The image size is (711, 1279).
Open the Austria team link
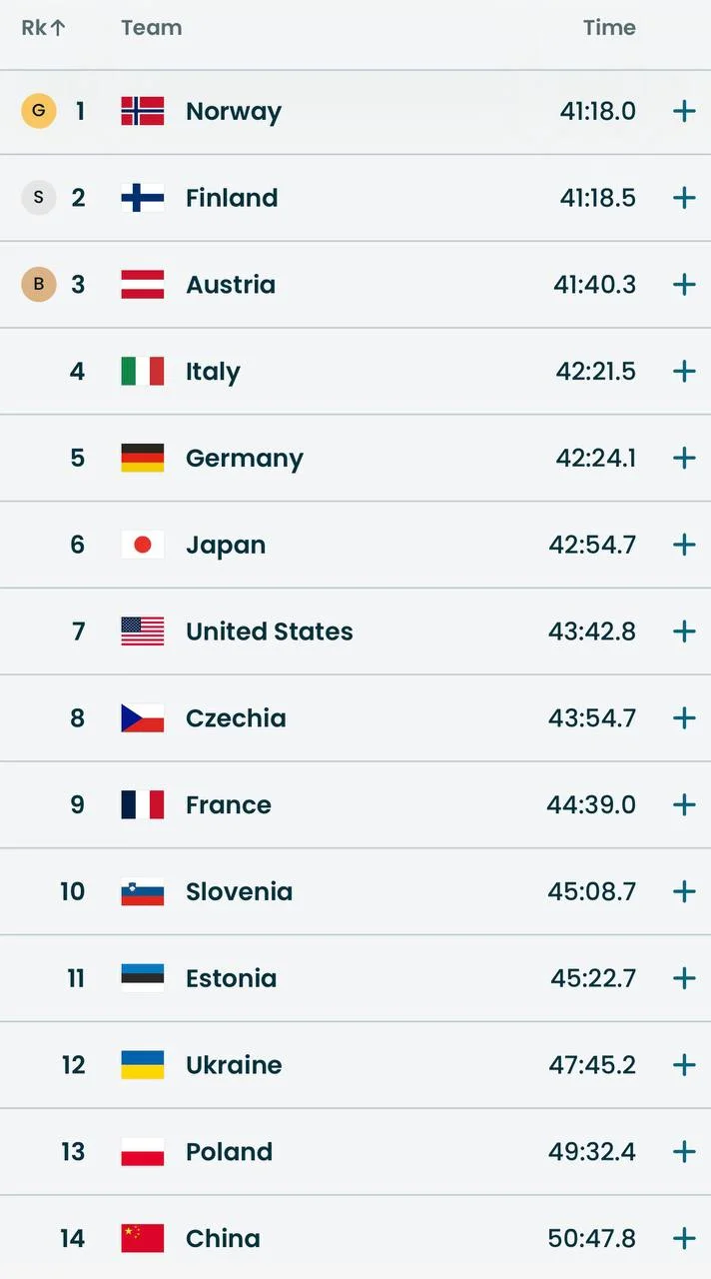231,285
